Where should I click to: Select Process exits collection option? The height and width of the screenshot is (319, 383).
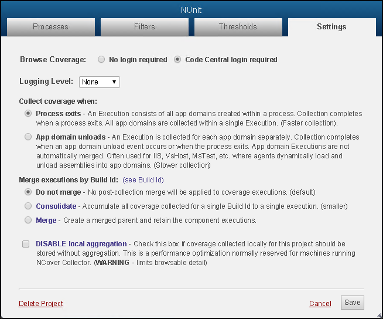(x=28, y=114)
